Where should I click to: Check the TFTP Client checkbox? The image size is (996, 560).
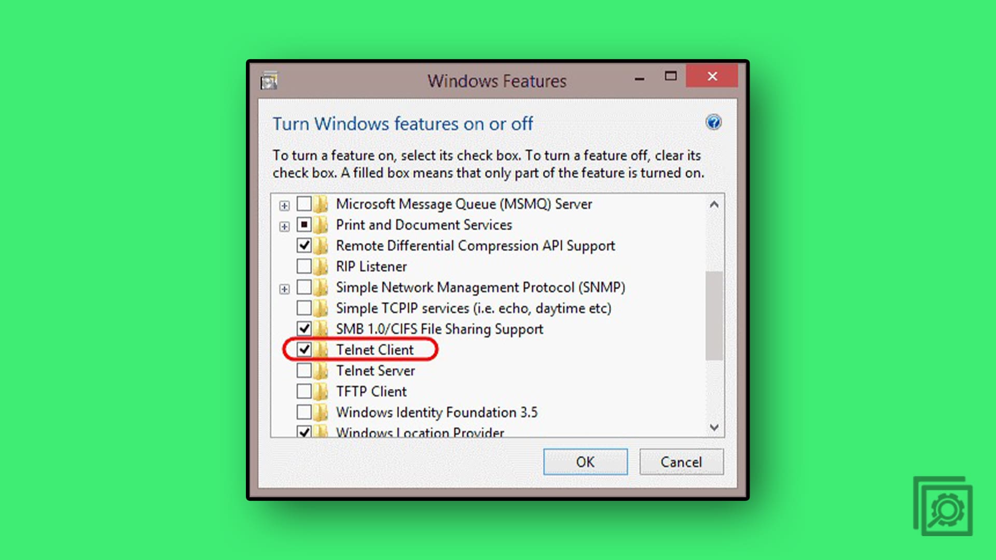(304, 391)
